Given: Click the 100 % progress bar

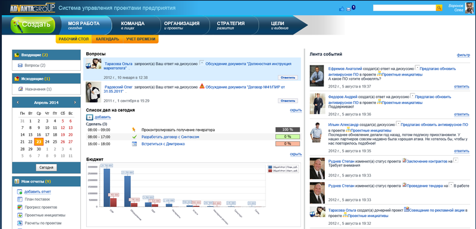Looking at the screenshot, I should [x=287, y=130].
